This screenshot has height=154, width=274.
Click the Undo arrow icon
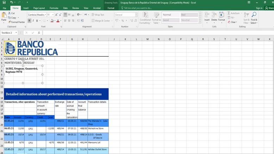point(11,2)
